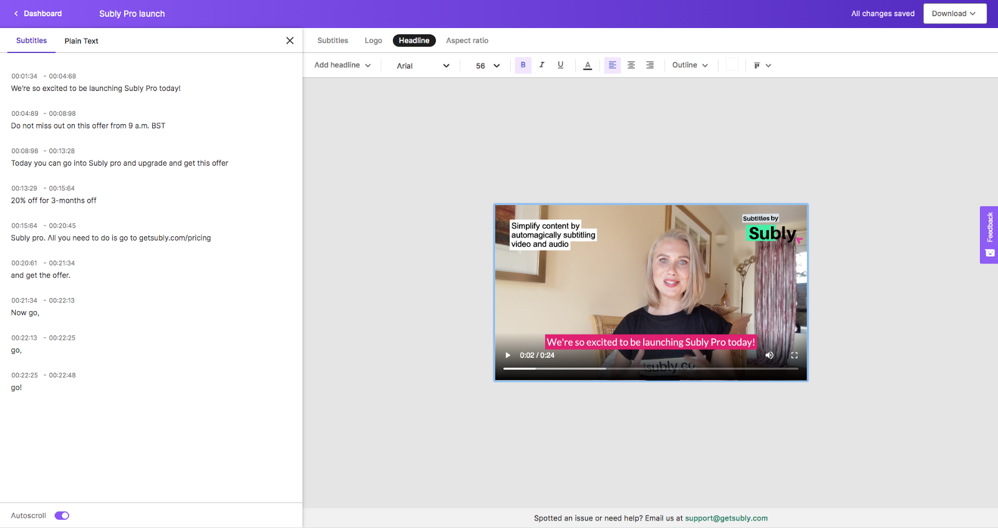Align headline text left
This screenshot has width=998, height=528.
click(613, 65)
